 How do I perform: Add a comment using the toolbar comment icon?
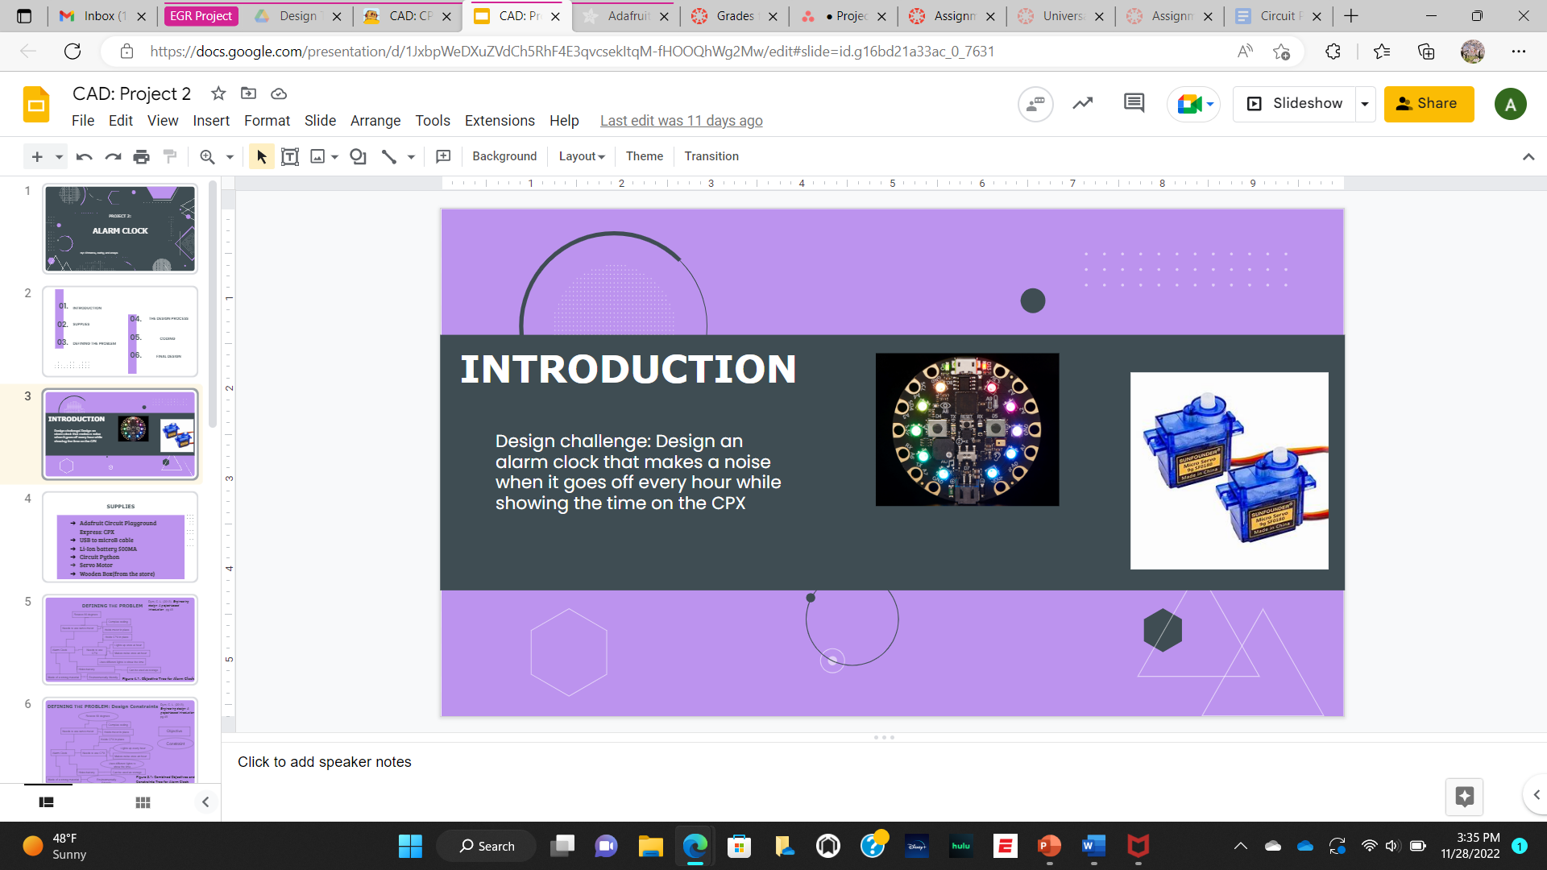(x=443, y=156)
